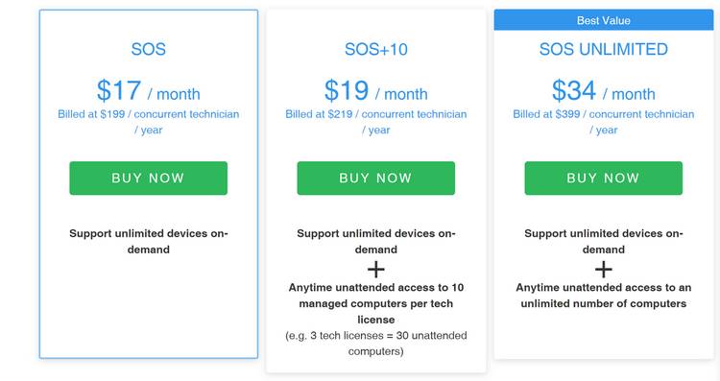Click unlimited number of computers description

click(x=604, y=296)
